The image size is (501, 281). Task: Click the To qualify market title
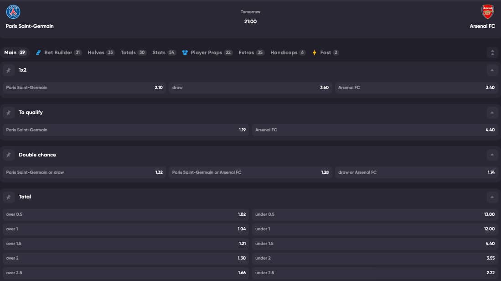pyautogui.click(x=31, y=113)
